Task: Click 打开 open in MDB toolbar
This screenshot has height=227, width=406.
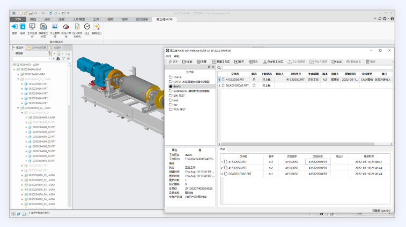Action: tap(239, 61)
